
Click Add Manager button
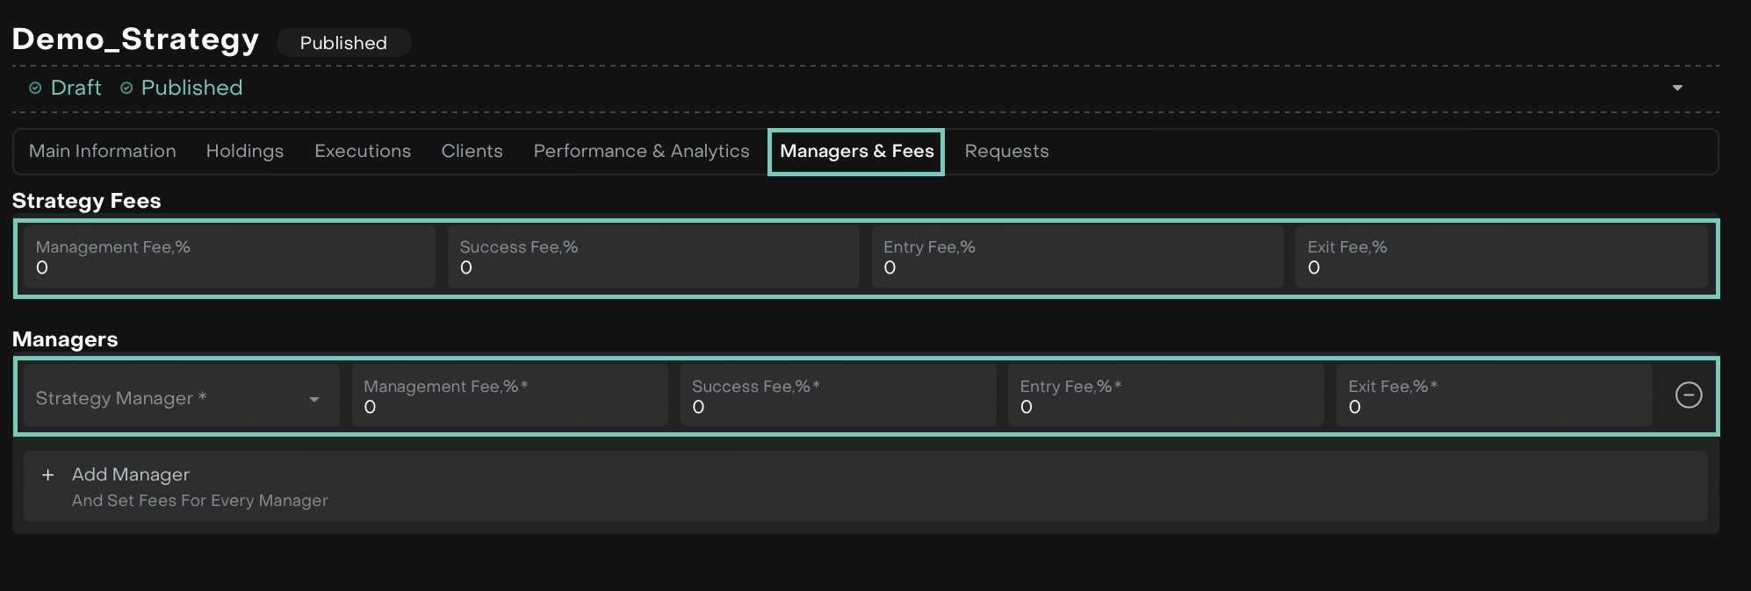pyautogui.click(x=130, y=475)
